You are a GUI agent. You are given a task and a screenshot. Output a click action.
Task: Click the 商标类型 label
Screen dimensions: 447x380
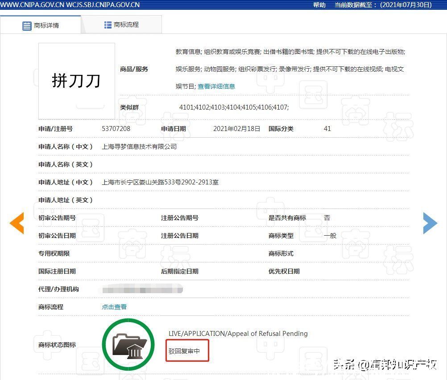click(281, 236)
